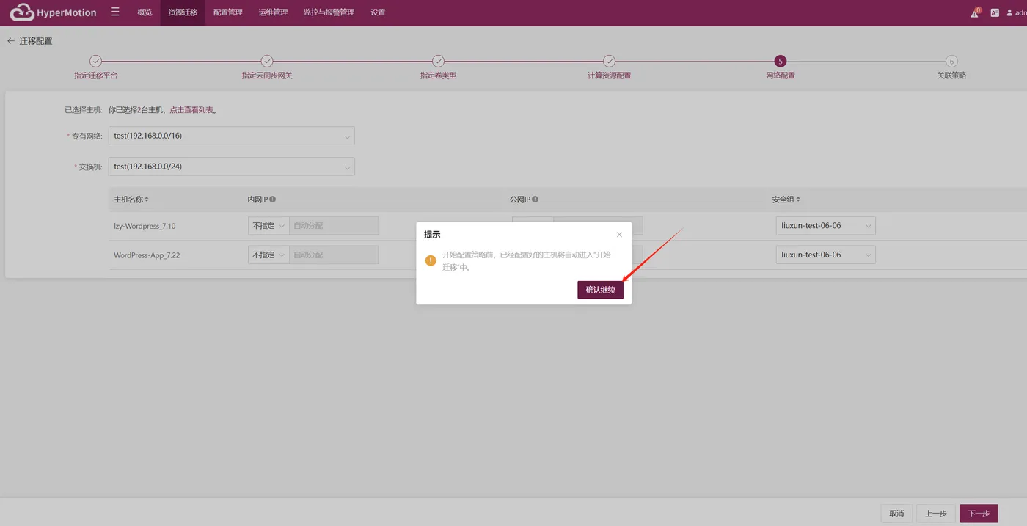Expand the 交换机 dropdown
This screenshot has height=526, width=1027.
click(x=232, y=167)
